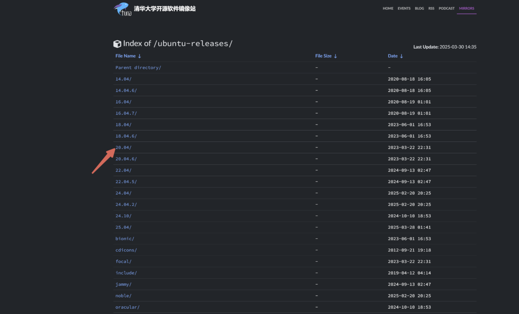Open the 20.04.6/ directory
The height and width of the screenshot is (314, 519).
(x=126, y=159)
